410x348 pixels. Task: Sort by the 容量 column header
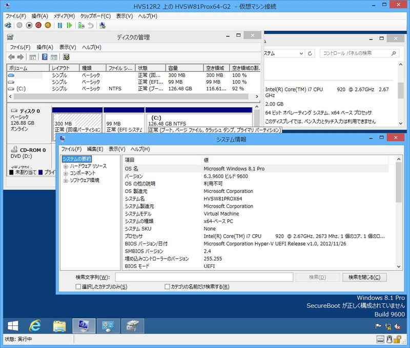pyautogui.click(x=184, y=68)
